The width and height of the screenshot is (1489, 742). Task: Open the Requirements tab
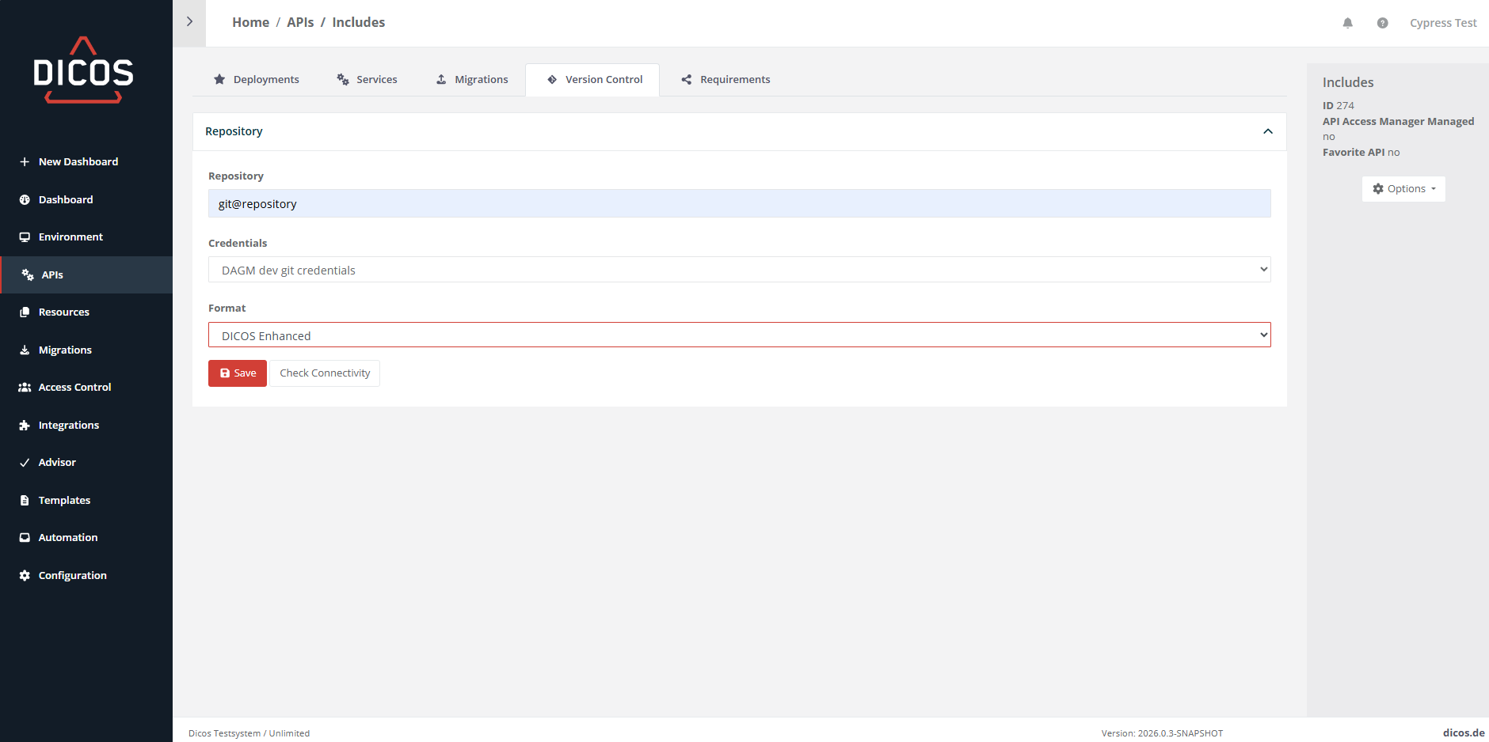coord(725,80)
